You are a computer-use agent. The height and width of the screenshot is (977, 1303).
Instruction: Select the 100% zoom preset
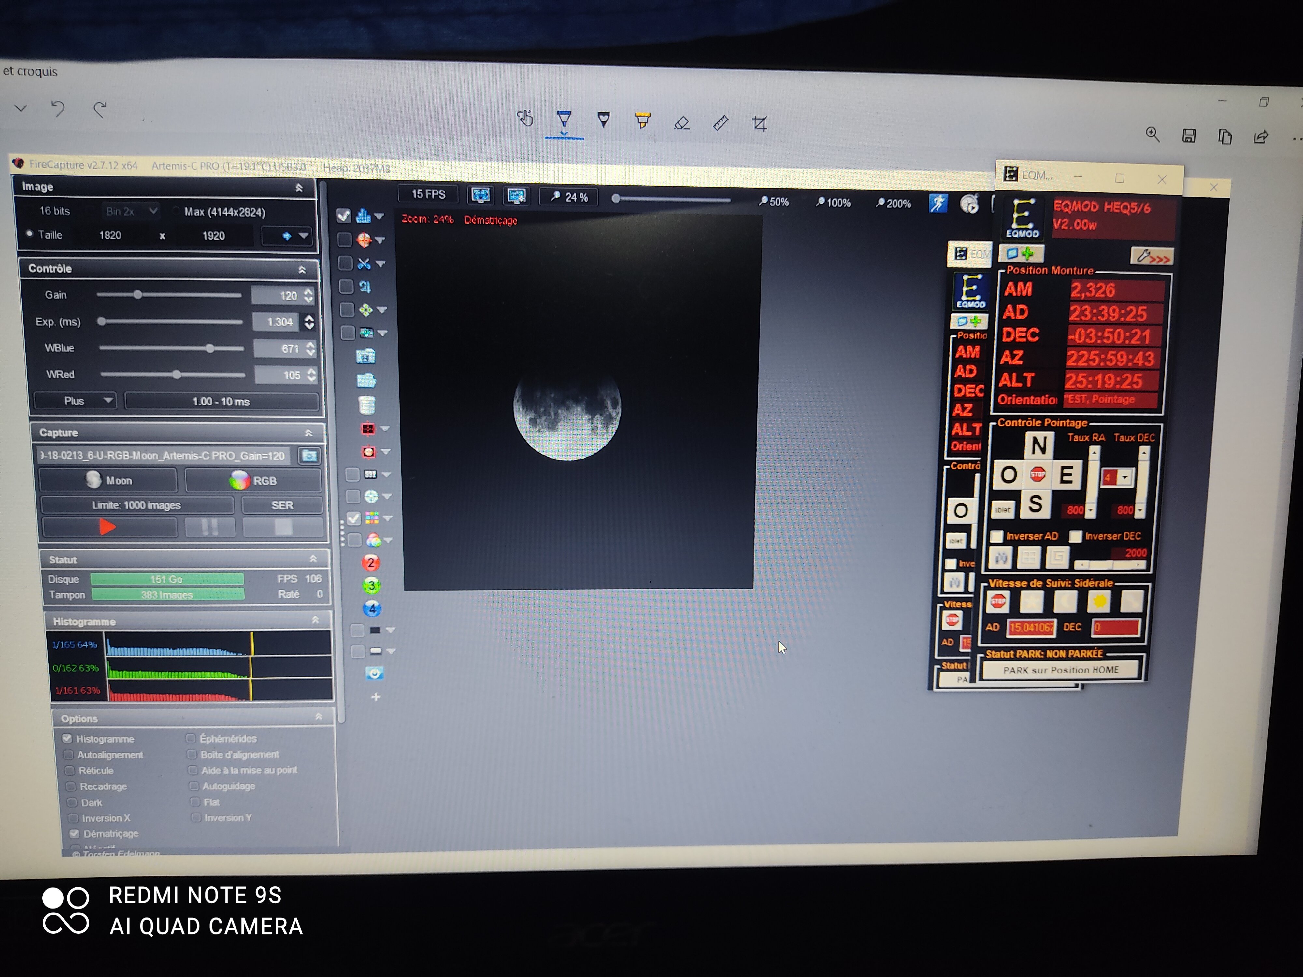[x=833, y=203]
